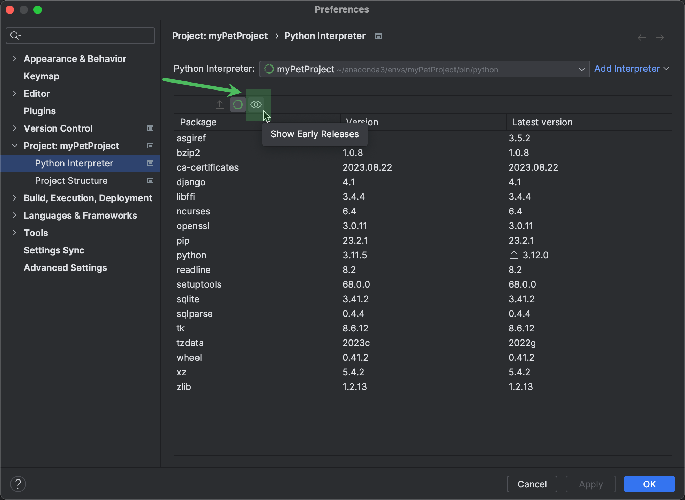685x500 pixels.
Task: Select Plugins in the settings sidebar
Action: pos(39,111)
